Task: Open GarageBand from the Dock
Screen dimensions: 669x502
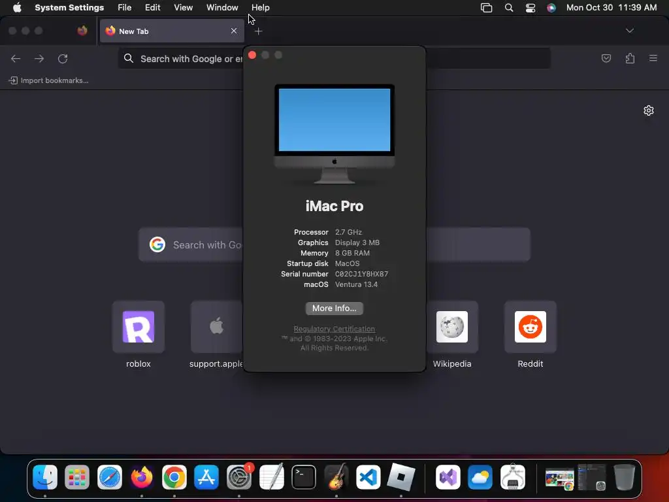Action: click(336, 477)
